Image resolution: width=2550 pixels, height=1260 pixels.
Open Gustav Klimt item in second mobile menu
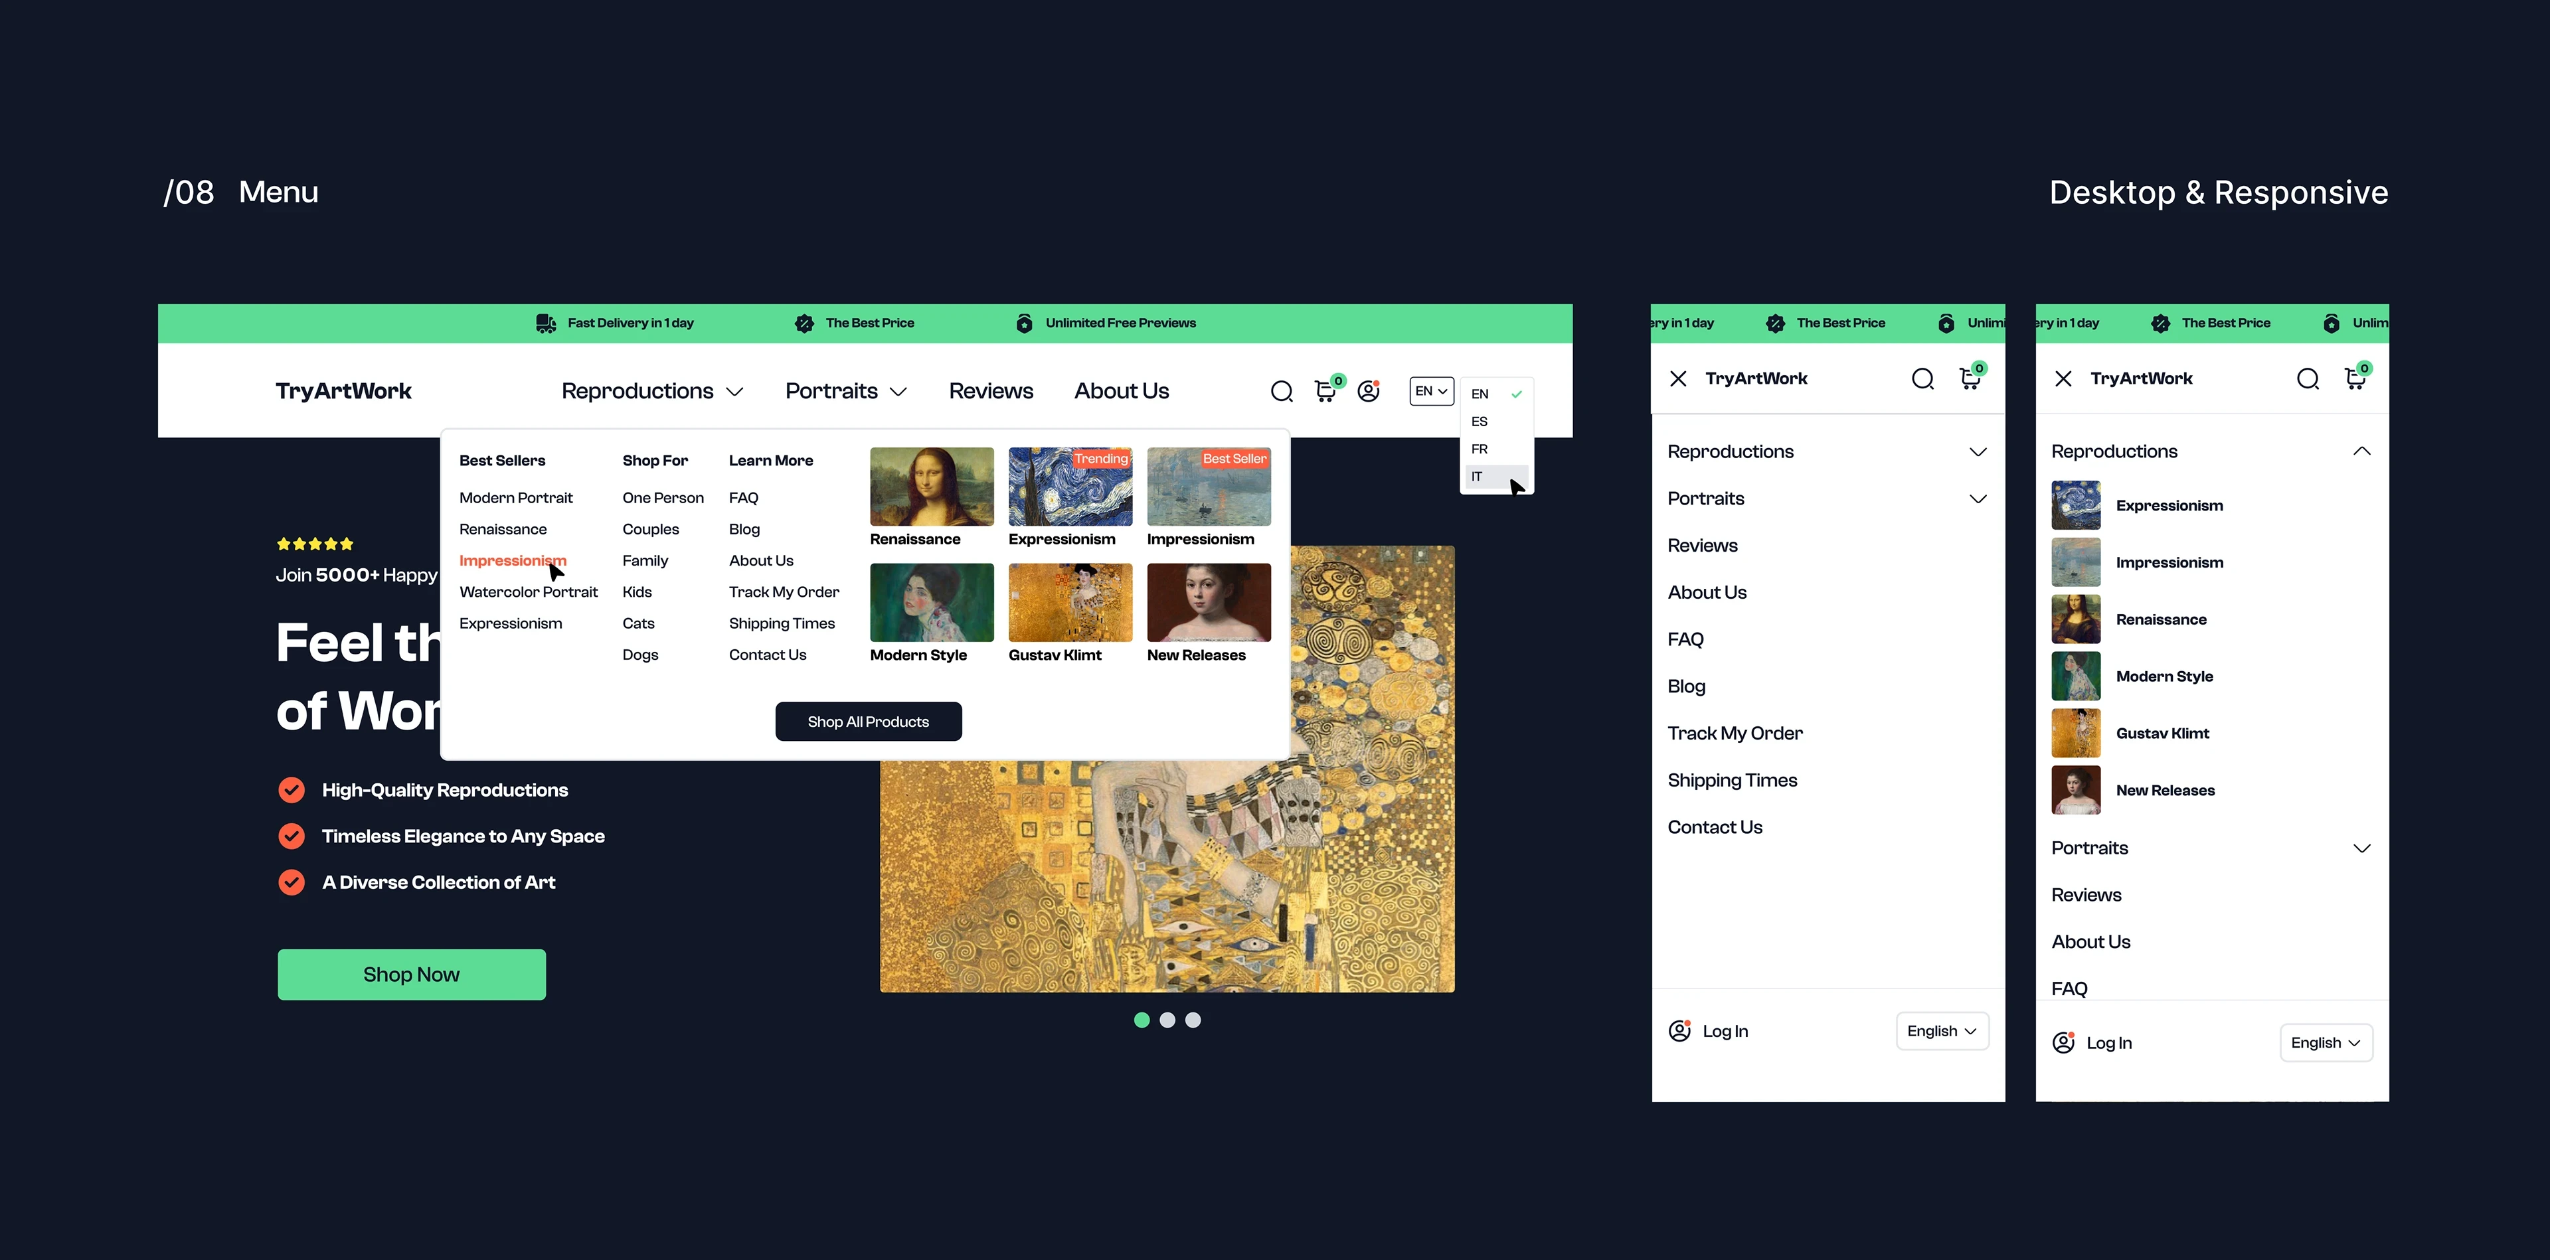pos(2213,734)
